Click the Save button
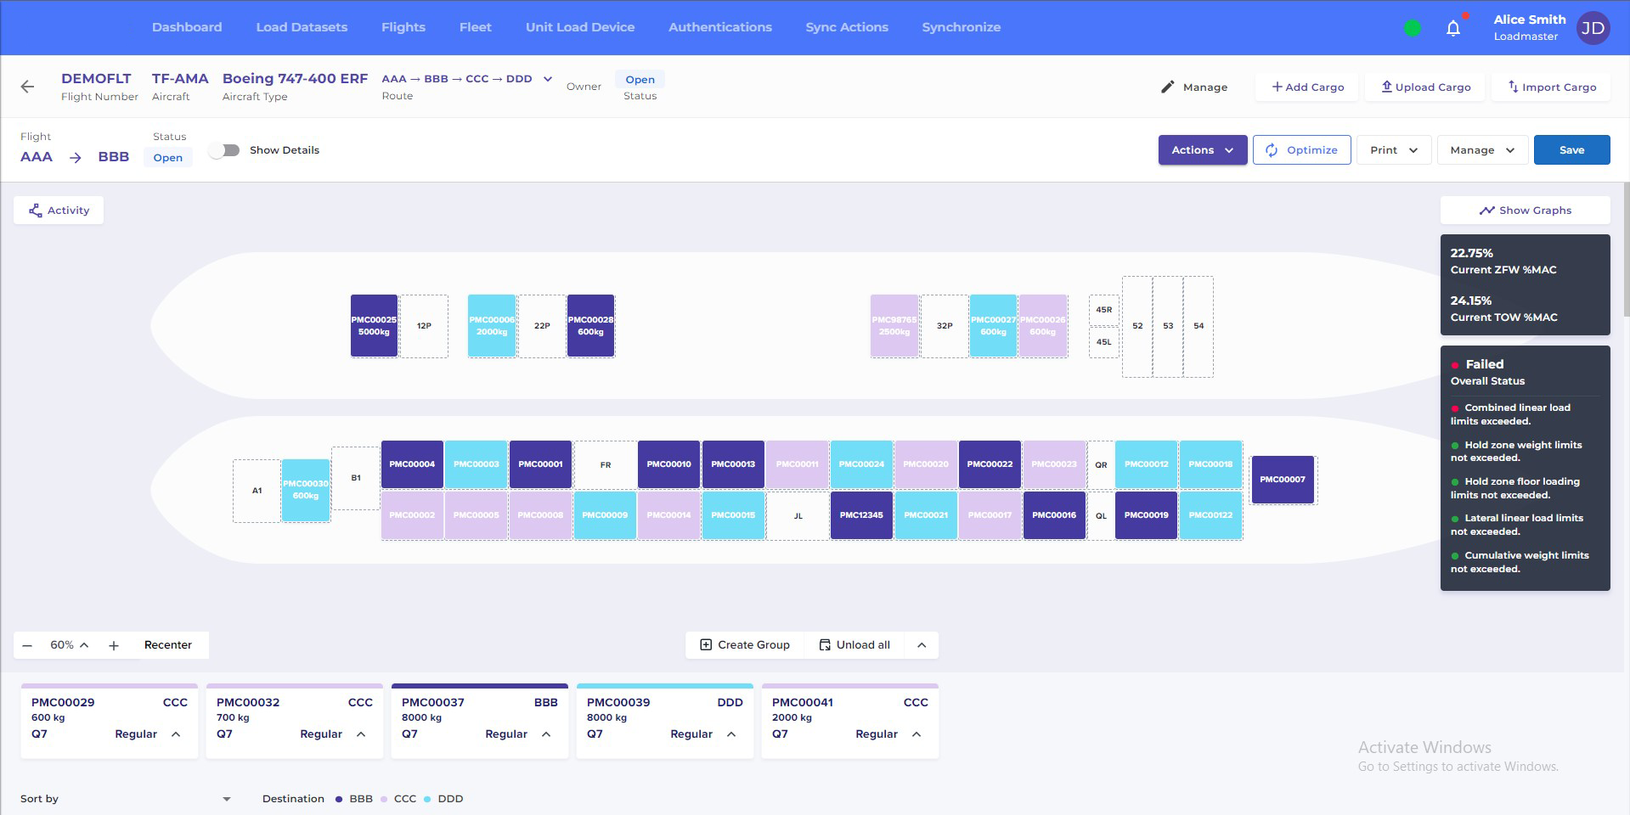The height and width of the screenshot is (815, 1630). (x=1571, y=150)
